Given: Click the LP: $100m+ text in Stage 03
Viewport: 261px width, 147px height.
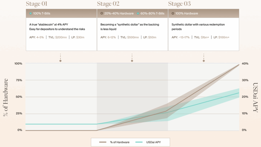Looking at the screenshot, I should click(222, 37).
